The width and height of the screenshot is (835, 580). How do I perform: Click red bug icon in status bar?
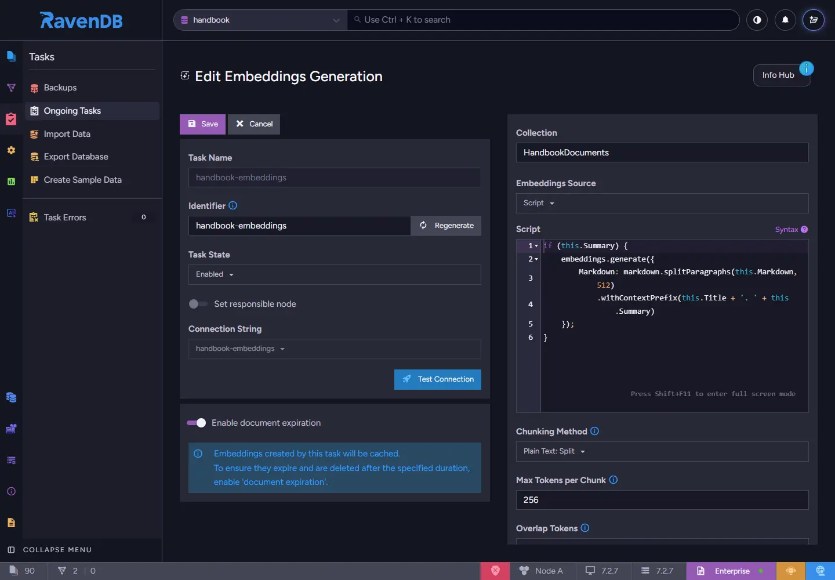tap(495, 571)
